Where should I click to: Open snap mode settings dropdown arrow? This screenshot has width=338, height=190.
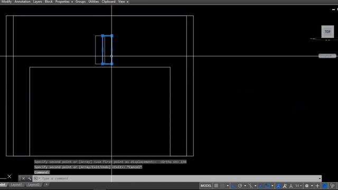(x=228, y=186)
